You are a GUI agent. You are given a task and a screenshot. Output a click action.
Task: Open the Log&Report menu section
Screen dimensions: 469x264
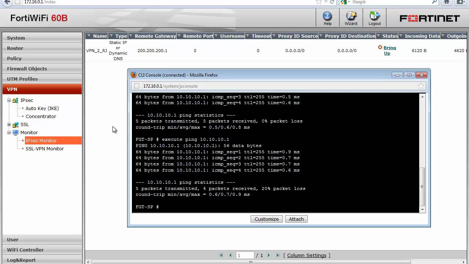point(42,260)
